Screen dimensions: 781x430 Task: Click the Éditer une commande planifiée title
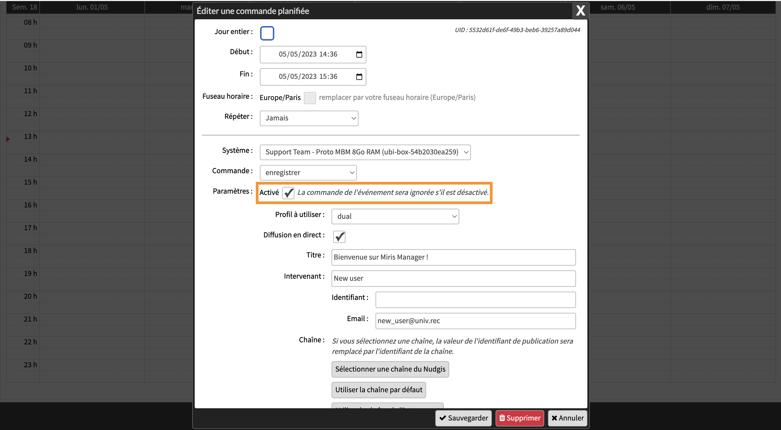pyautogui.click(x=253, y=11)
